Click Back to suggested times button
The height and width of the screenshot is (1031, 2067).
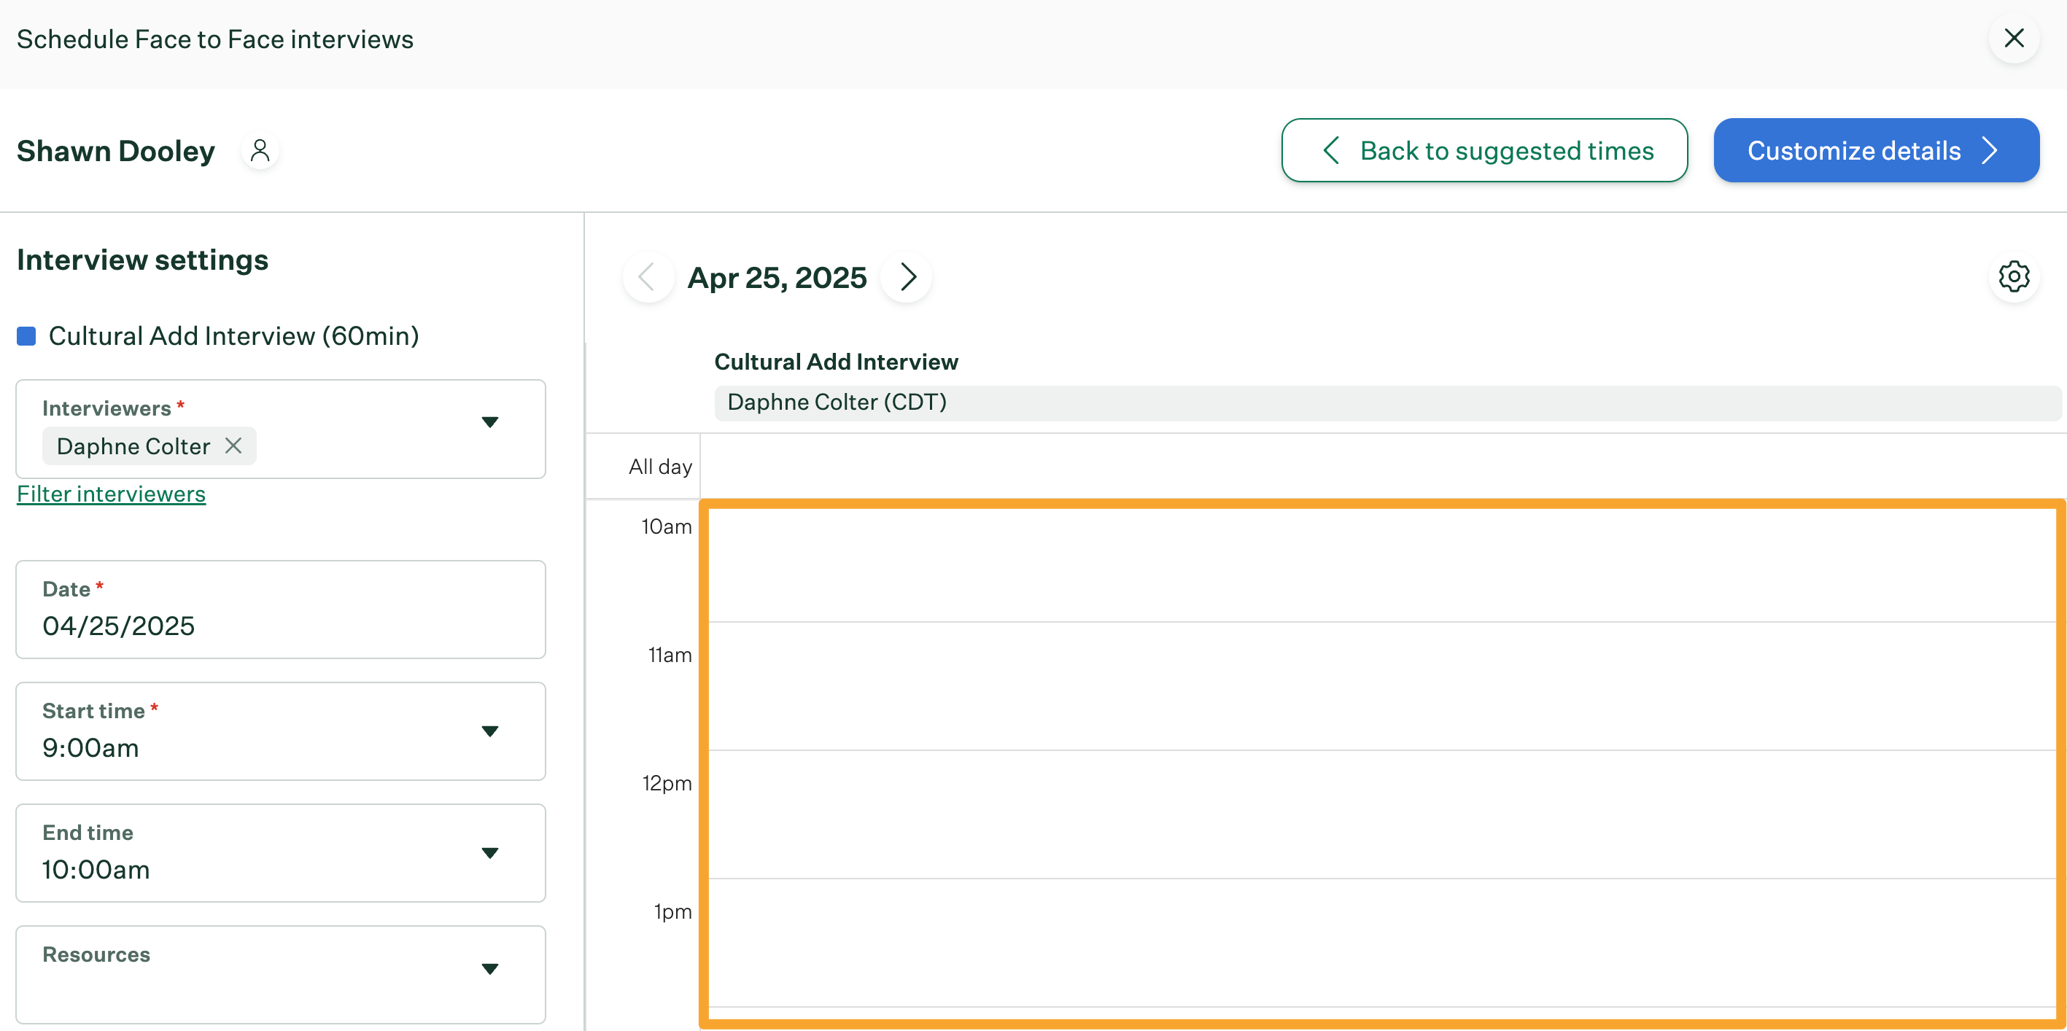tap(1484, 150)
